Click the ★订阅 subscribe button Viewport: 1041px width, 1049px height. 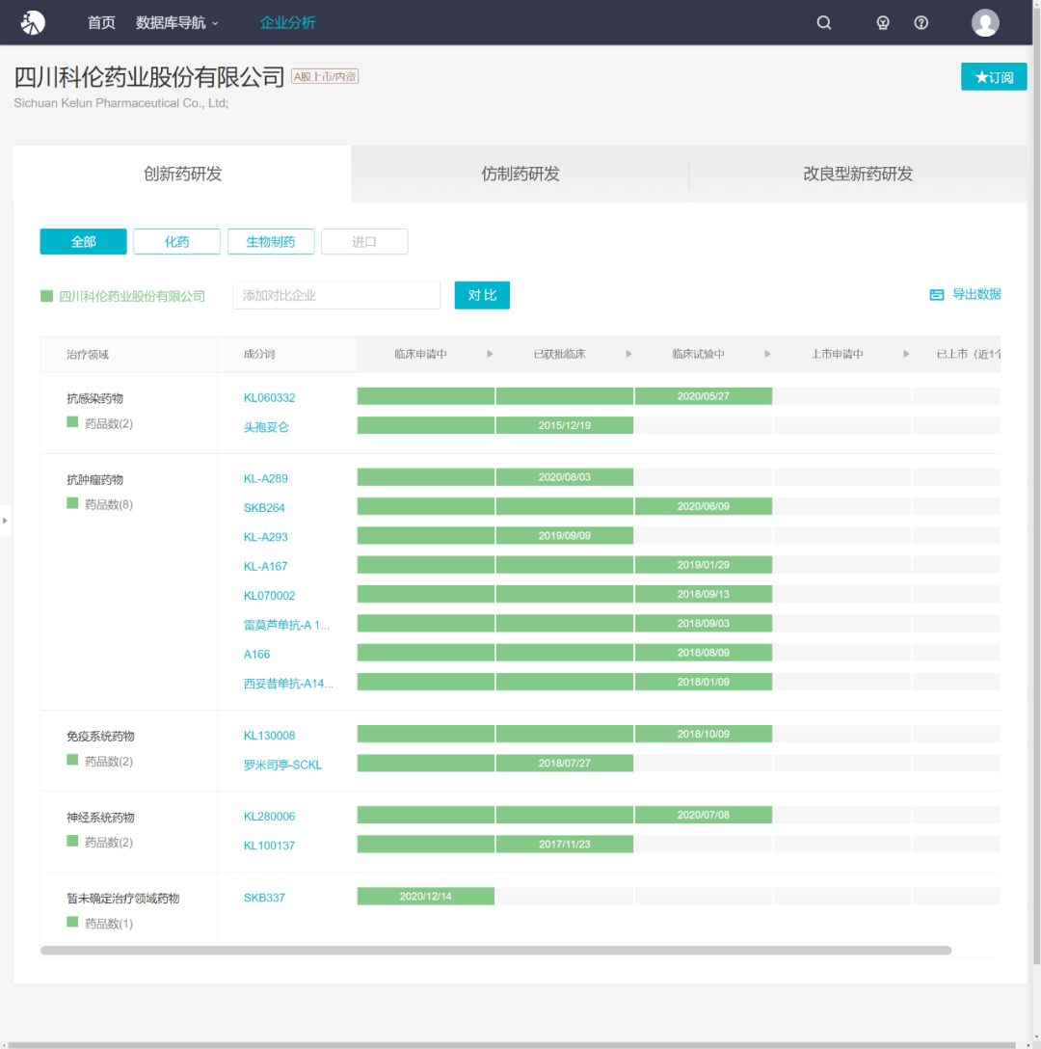coord(994,77)
